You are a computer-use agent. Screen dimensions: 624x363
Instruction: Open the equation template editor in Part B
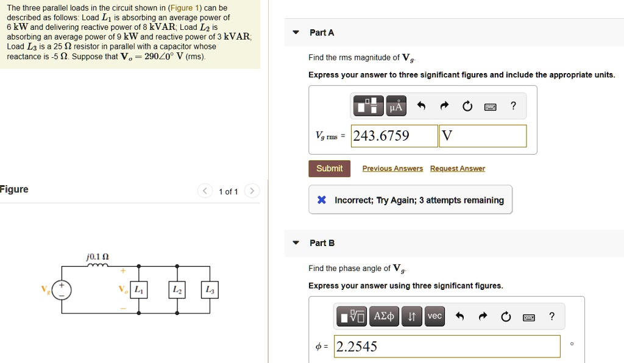click(x=352, y=315)
